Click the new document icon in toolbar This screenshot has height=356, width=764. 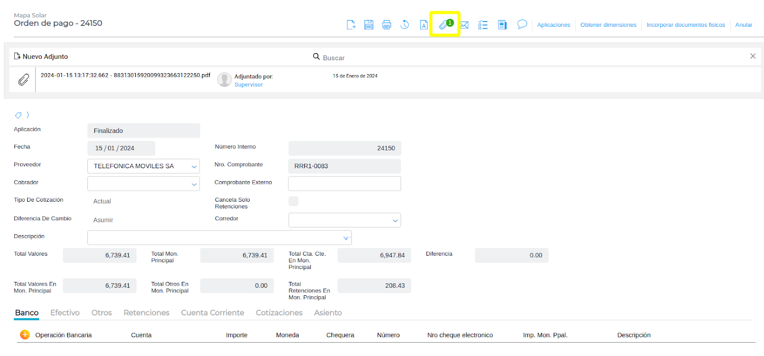(x=351, y=25)
